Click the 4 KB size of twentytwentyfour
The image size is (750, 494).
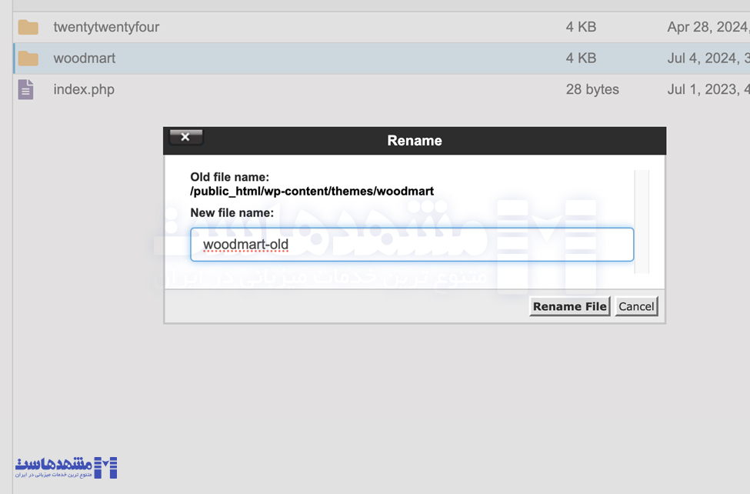(581, 27)
